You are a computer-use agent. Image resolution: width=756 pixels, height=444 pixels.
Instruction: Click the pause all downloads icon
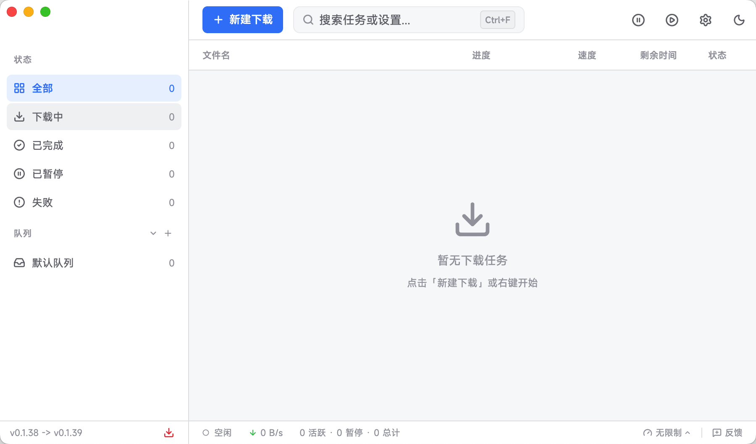[x=638, y=20]
